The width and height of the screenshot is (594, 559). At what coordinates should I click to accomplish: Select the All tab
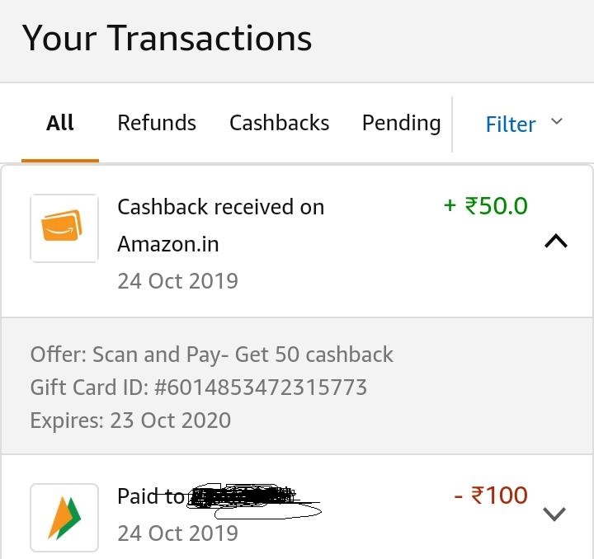(60, 123)
